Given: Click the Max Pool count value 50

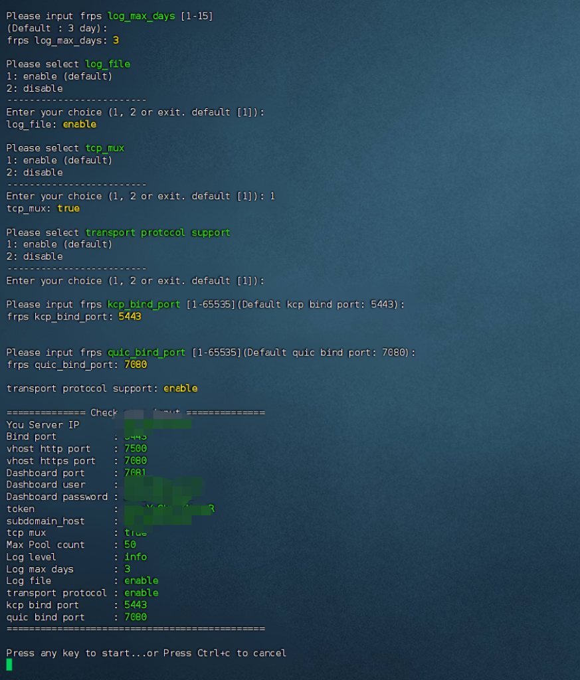Looking at the screenshot, I should (130, 545).
